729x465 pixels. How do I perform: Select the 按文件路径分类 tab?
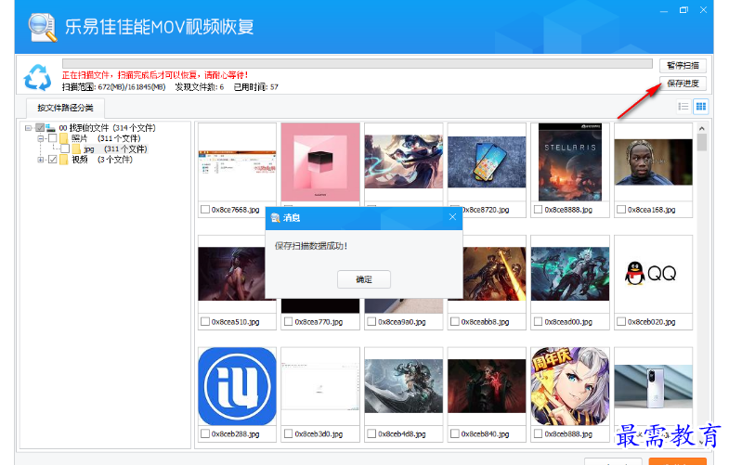(65, 108)
